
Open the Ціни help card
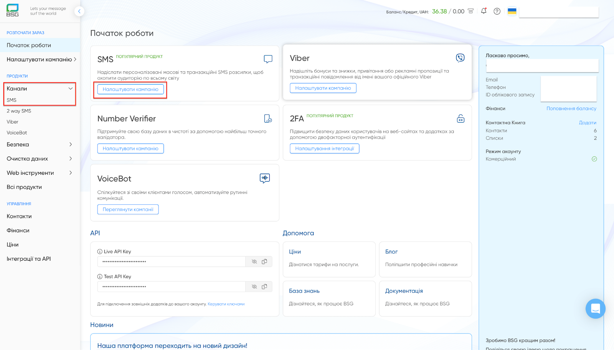tap(329, 259)
